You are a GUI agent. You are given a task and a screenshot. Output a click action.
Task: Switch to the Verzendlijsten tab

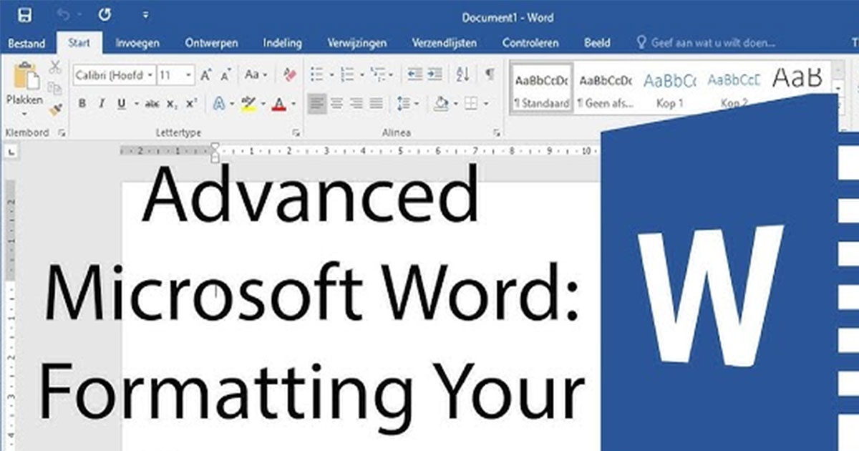pos(444,43)
